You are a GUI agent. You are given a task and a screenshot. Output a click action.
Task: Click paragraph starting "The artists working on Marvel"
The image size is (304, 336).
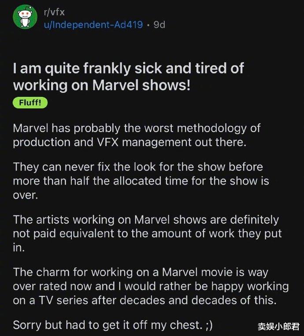tap(147, 233)
